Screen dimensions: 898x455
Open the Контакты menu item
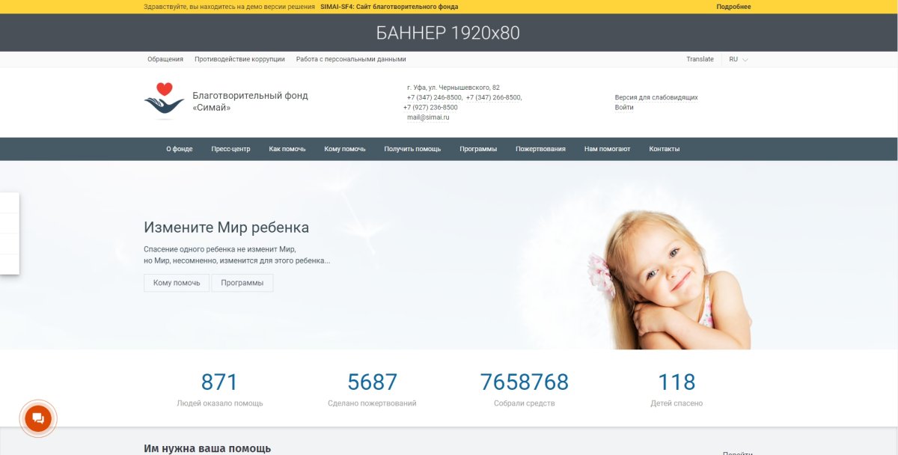click(x=664, y=149)
